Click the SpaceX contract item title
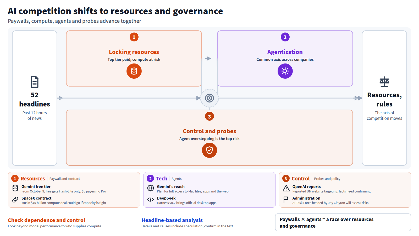 (x=36, y=198)
